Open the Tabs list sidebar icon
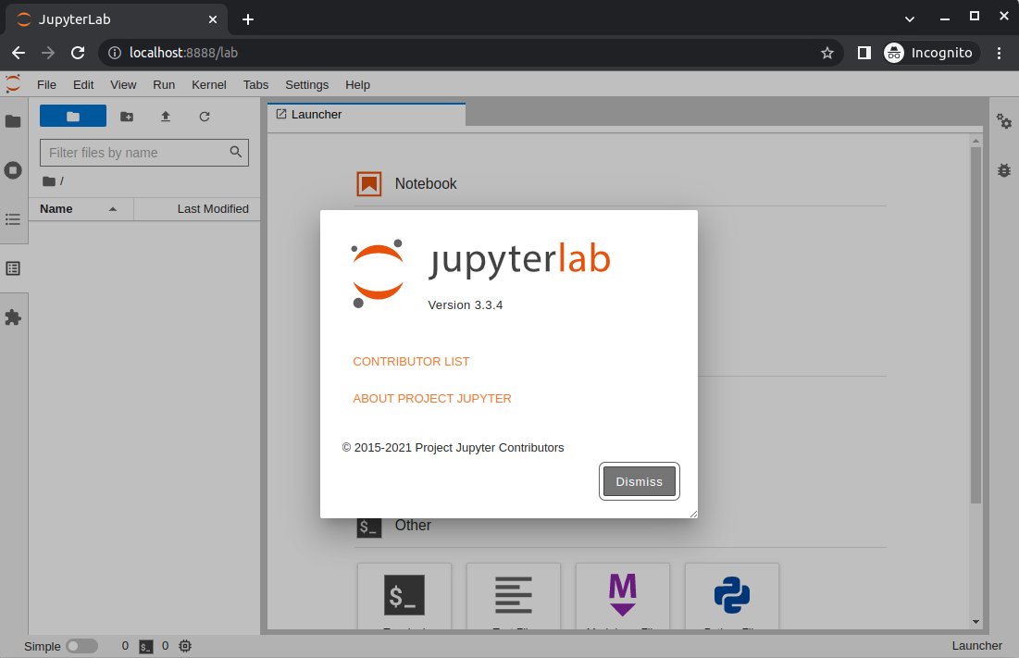The height and width of the screenshot is (658, 1019). pos(13,268)
